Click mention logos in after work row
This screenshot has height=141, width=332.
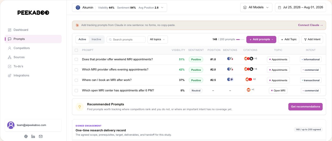[x=230, y=79]
